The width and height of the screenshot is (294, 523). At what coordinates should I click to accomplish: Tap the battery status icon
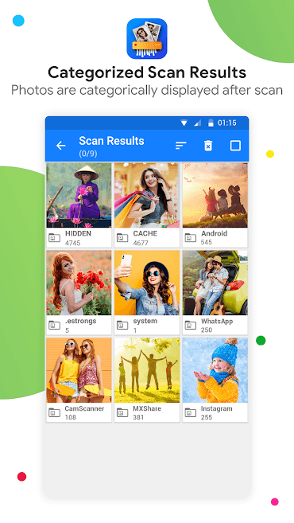pyautogui.click(x=211, y=123)
